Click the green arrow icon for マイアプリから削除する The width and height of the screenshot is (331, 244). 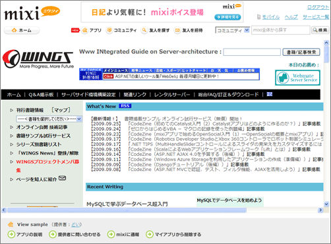coord(150,234)
